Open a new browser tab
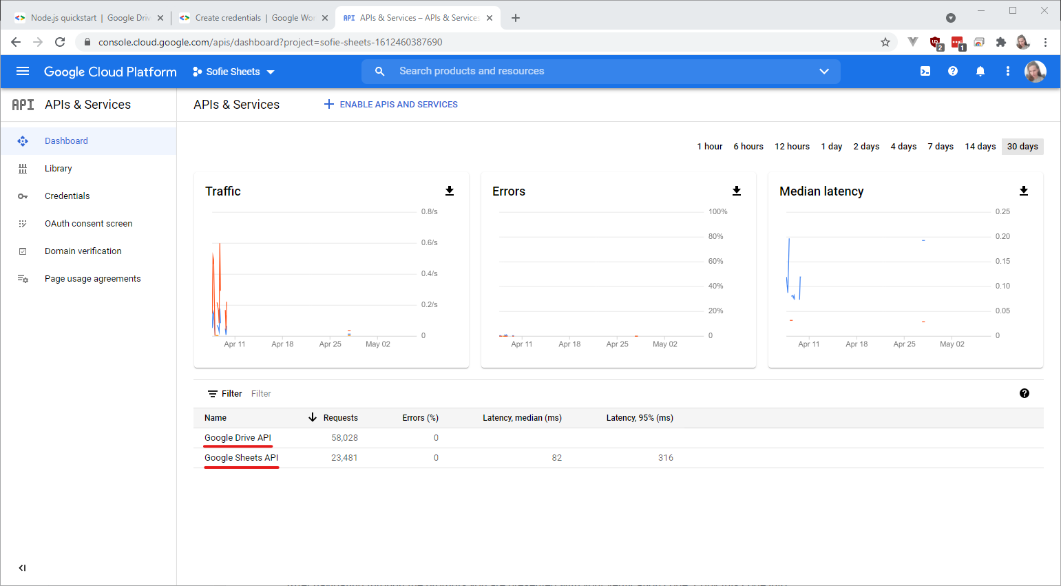1061x586 pixels. tap(516, 18)
